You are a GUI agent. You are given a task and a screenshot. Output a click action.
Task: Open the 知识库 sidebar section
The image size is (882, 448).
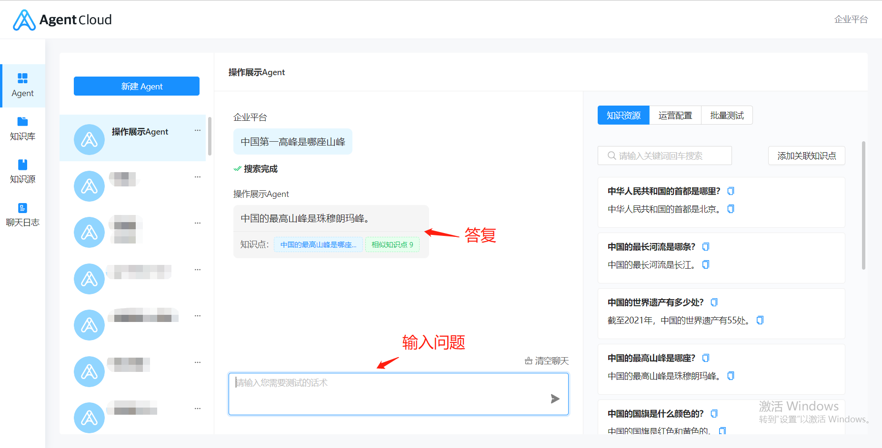click(22, 129)
